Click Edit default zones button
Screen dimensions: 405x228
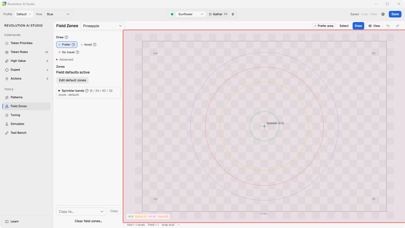(x=73, y=80)
